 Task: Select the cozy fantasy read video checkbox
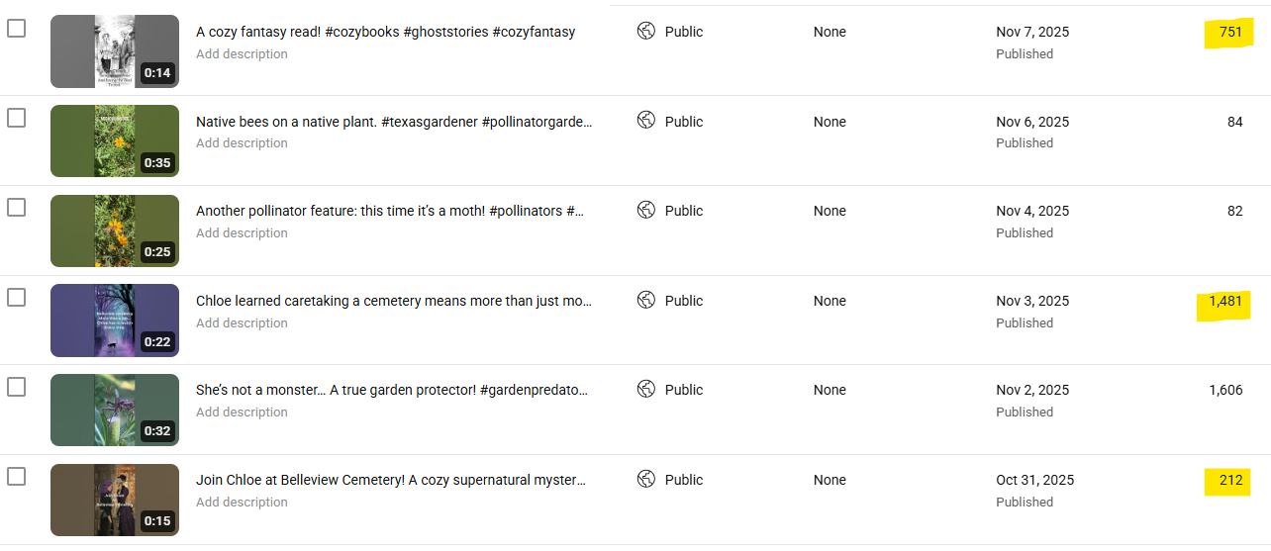pyautogui.click(x=17, y=29)
